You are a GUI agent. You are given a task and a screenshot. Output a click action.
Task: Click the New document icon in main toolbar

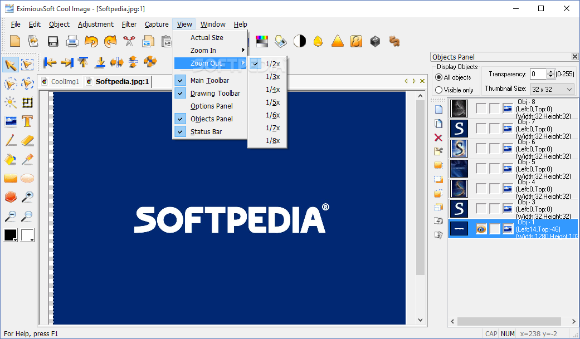click(15, 41)
